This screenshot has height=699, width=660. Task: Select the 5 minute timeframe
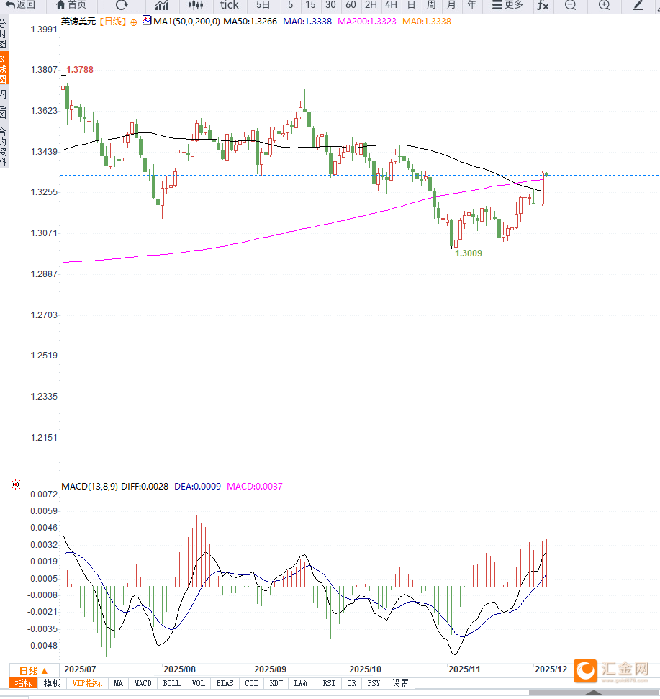tap(290, 5)
